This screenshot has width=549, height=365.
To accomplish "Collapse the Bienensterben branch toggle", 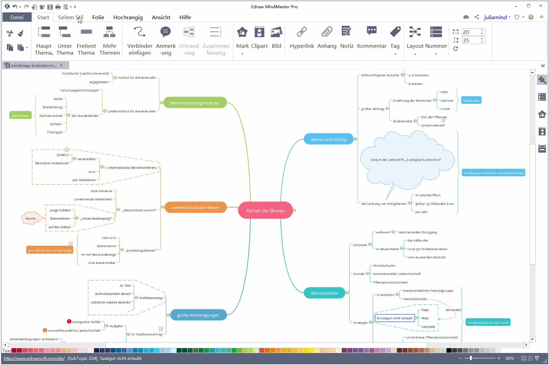I will (347, 293).
